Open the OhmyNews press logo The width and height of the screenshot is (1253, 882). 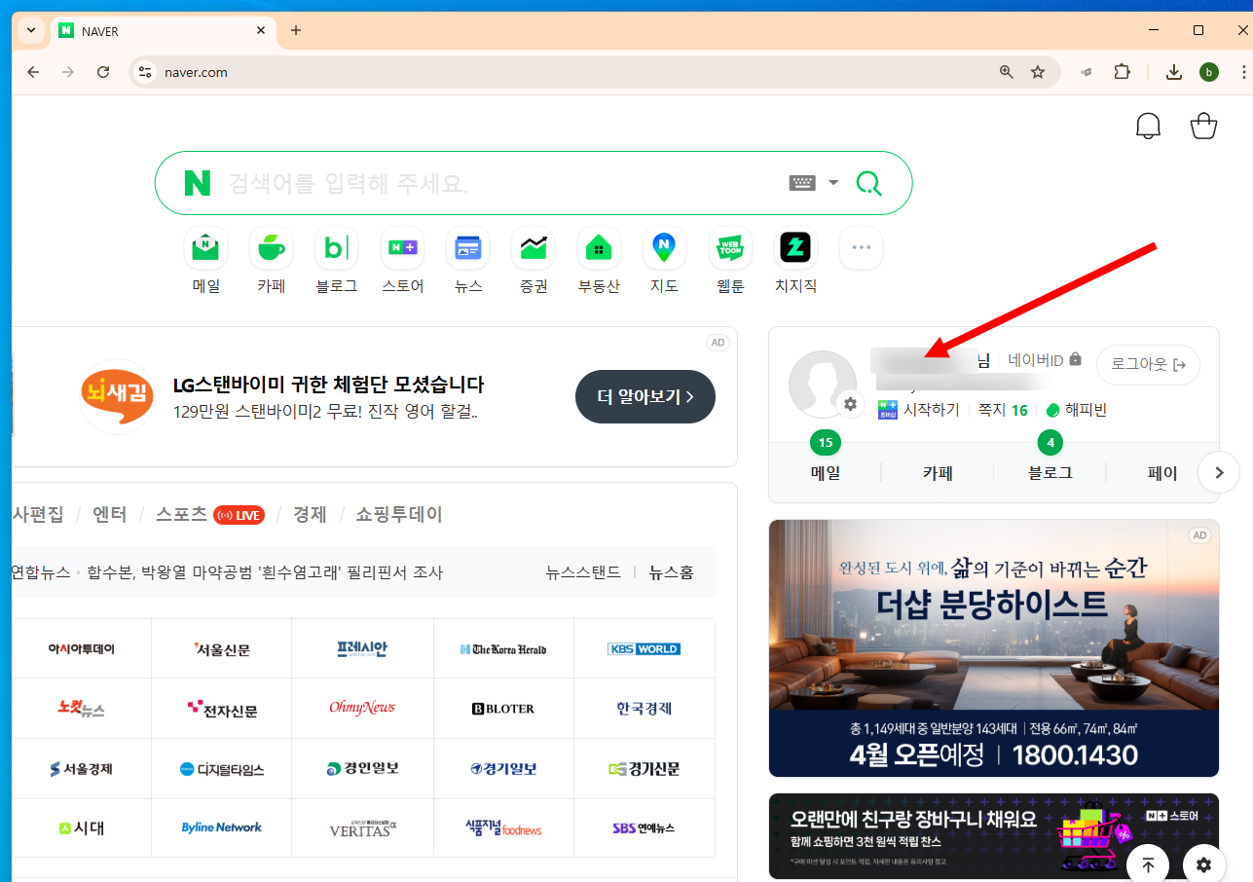click(x=362, y=709)
